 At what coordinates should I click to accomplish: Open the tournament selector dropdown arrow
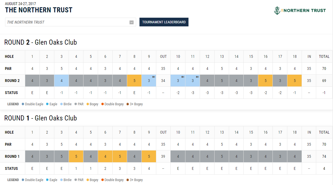pyautogui.click(x=132, y=22)
